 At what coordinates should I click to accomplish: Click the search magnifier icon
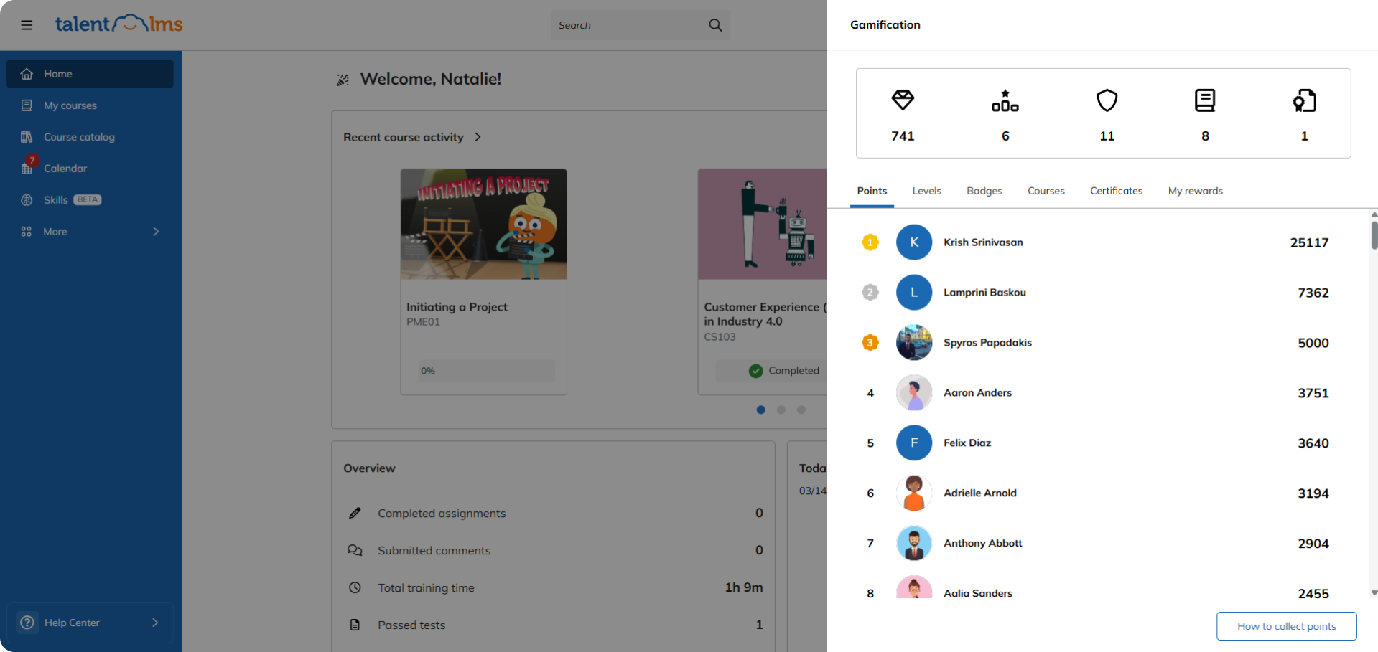[x=714, y=25]
